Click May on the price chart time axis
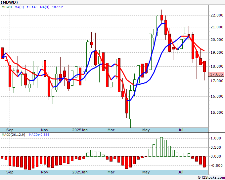The width and height of the screenshot is (225, 180). click(146, 130)
